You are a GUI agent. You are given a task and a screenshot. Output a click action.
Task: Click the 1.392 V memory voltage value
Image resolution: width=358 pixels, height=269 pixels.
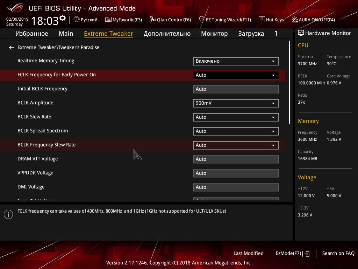coord(334,139)
